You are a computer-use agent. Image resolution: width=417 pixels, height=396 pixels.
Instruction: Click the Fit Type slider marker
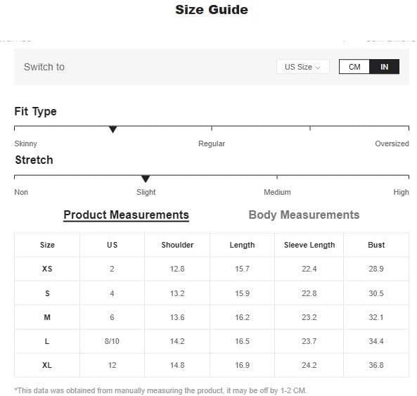113,129
